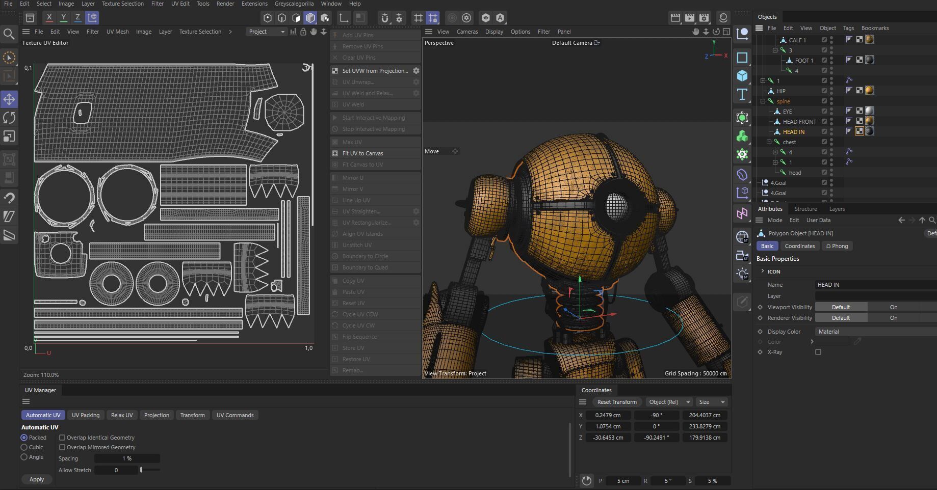Toggle Z axis lock in top toolbar

tap(77, 17)
